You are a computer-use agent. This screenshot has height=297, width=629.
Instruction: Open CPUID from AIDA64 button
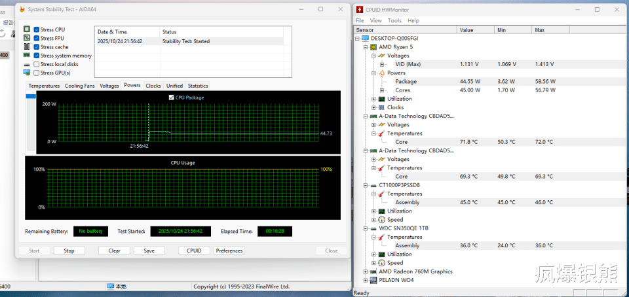tap(194, 251)
